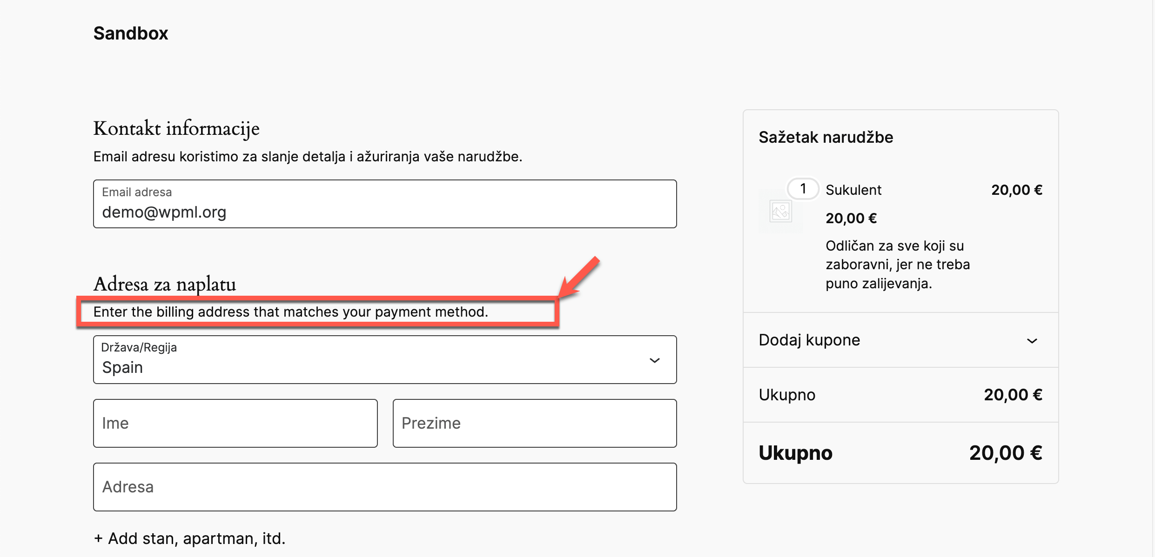1155x557 pixels.
Task: Click the Sukulent product description text
Action: point(897,265)
